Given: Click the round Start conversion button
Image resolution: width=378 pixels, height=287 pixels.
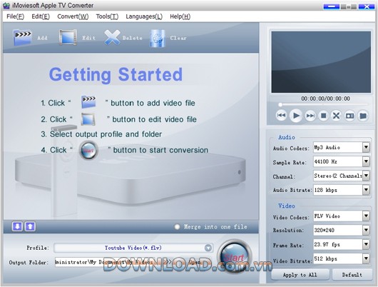Looking at the screenshot, I should point(234,257).
